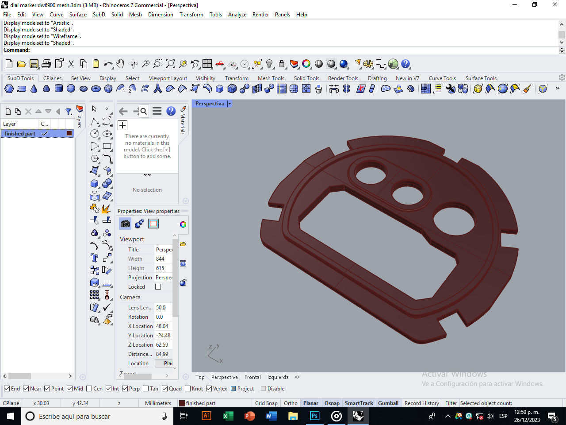Toggle the Near osnap checkbox
This screenshot has height=425, width=566.
pos(26,389)
